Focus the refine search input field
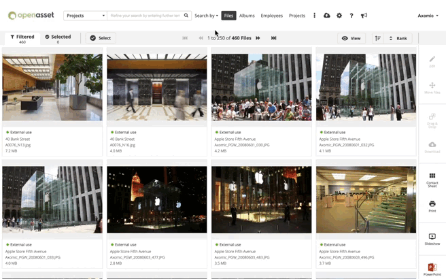 point(145,16)
